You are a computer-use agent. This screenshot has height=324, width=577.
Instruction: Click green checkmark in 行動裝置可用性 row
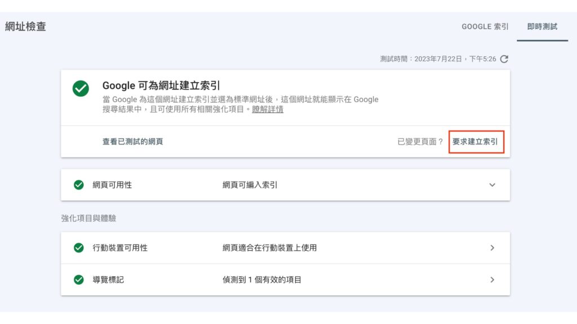pos(79,247)
